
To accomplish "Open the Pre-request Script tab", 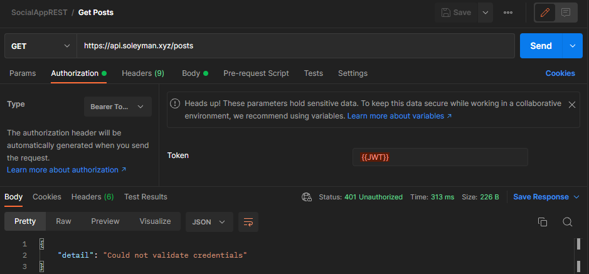I will pyautogui.click(x=256, y=73).
